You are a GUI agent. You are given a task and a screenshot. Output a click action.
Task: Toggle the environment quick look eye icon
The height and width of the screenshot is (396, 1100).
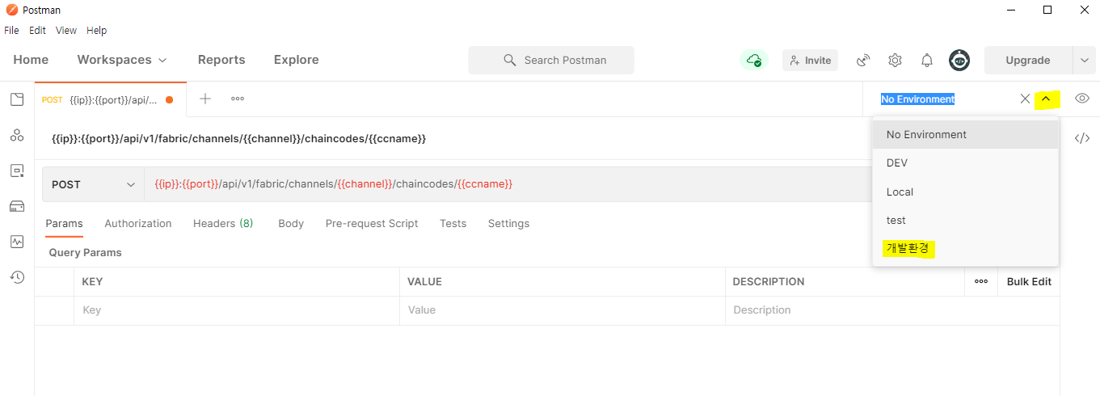[x=1082, y=99]
